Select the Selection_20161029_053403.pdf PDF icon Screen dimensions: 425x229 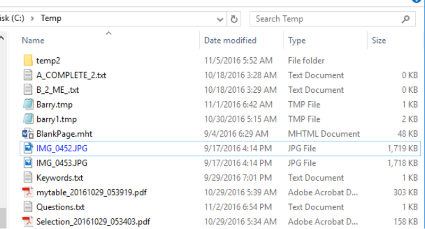click(28, 222)
